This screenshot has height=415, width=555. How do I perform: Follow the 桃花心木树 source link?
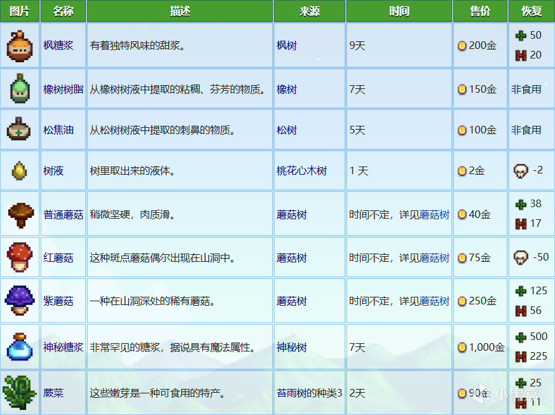(301, 171)
